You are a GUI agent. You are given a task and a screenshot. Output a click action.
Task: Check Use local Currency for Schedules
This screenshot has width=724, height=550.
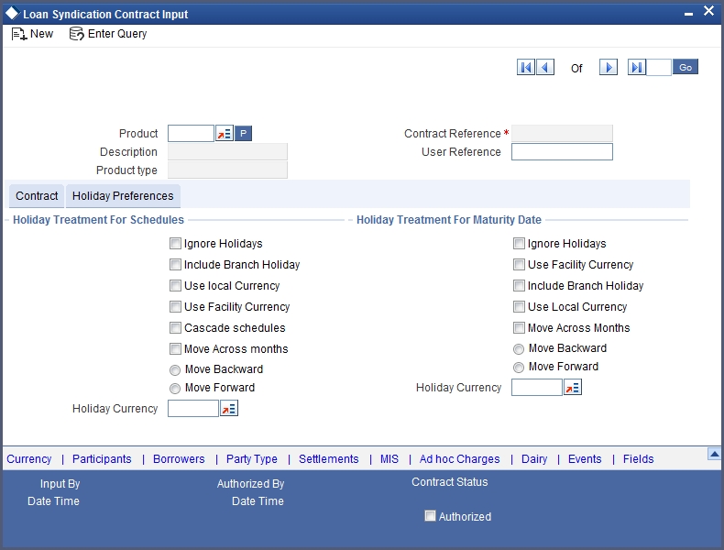[x=175, y=286]
